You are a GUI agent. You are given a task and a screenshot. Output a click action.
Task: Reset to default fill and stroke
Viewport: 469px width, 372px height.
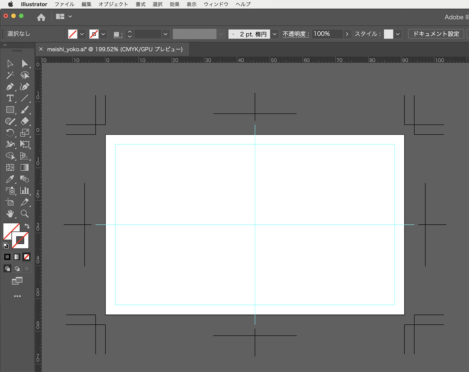(6, 245)
